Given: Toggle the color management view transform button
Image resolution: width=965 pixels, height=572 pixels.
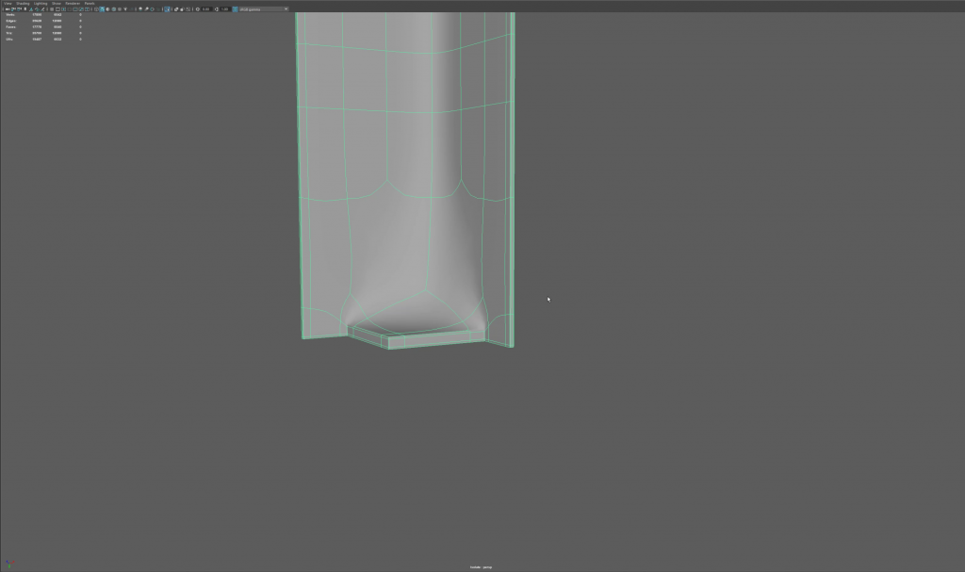Looking at the screenshot, I should [x=236, y=9].
